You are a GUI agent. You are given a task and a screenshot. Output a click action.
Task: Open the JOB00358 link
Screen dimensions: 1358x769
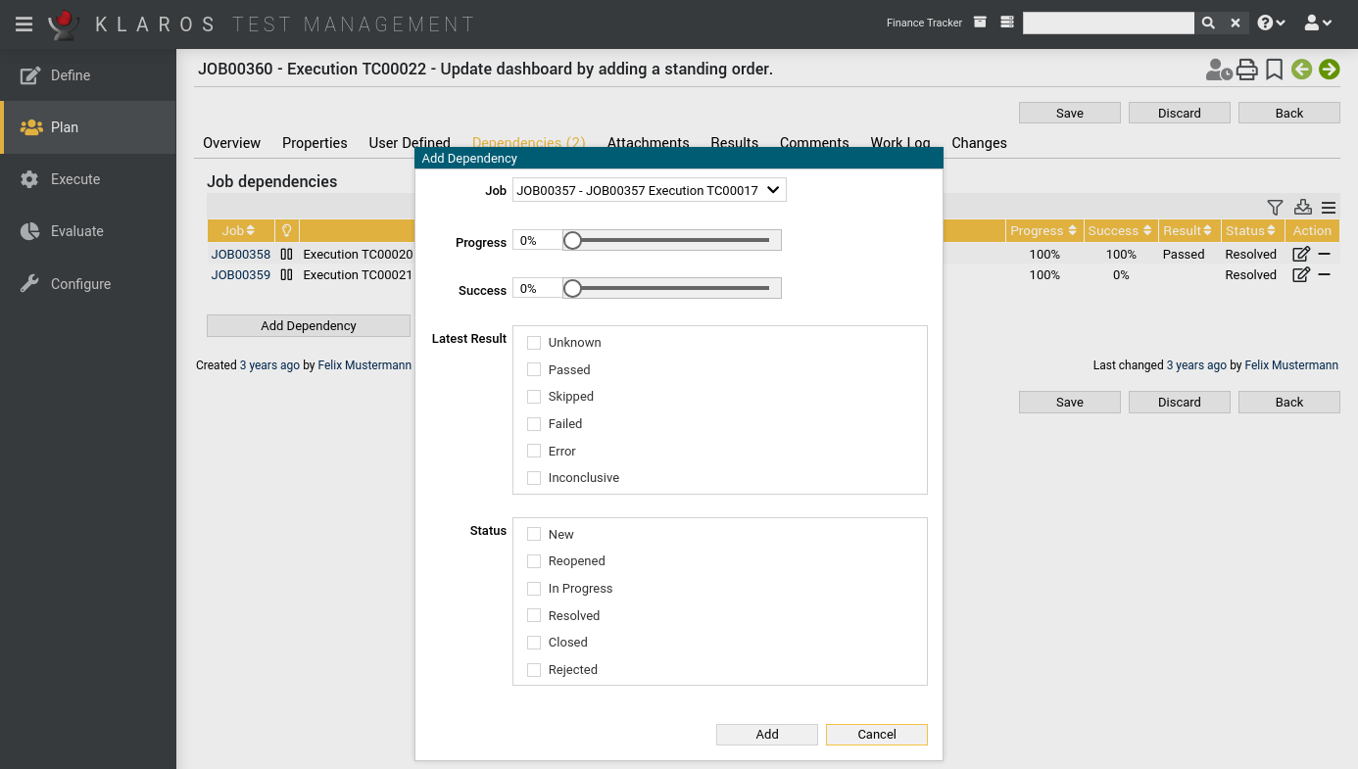[x=240, y=254]
